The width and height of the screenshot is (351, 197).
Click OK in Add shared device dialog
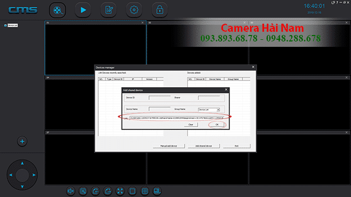pos(217,124)
